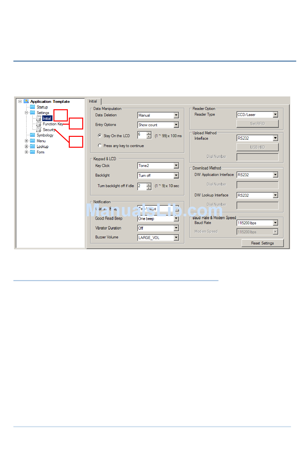Viewport: 304px width, 455px height.
Task: Open the Upload Method Interface dropdown
Action: (276, 138)
